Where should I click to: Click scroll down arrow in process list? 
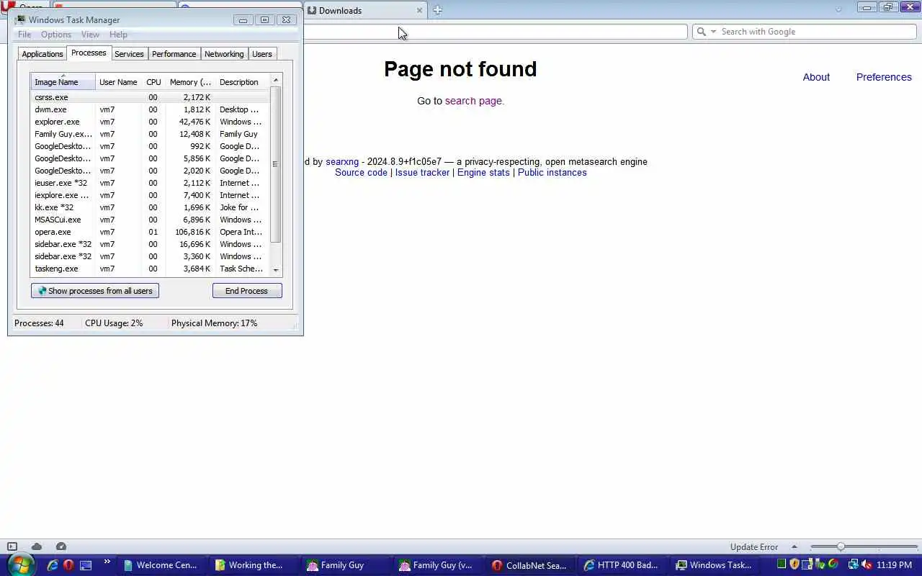point(276,271)
